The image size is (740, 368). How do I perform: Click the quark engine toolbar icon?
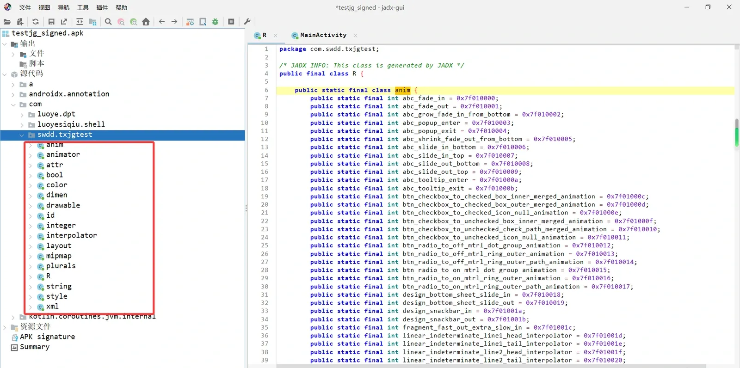click(203, 22)
